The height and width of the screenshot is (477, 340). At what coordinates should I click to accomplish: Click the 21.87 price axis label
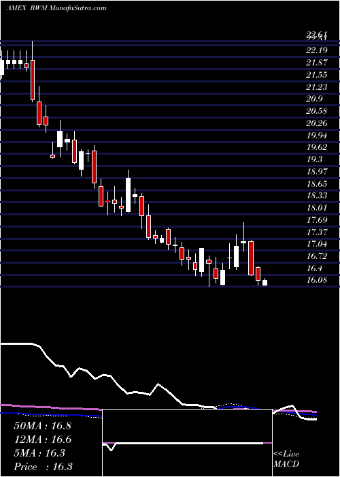coord(317,63)
